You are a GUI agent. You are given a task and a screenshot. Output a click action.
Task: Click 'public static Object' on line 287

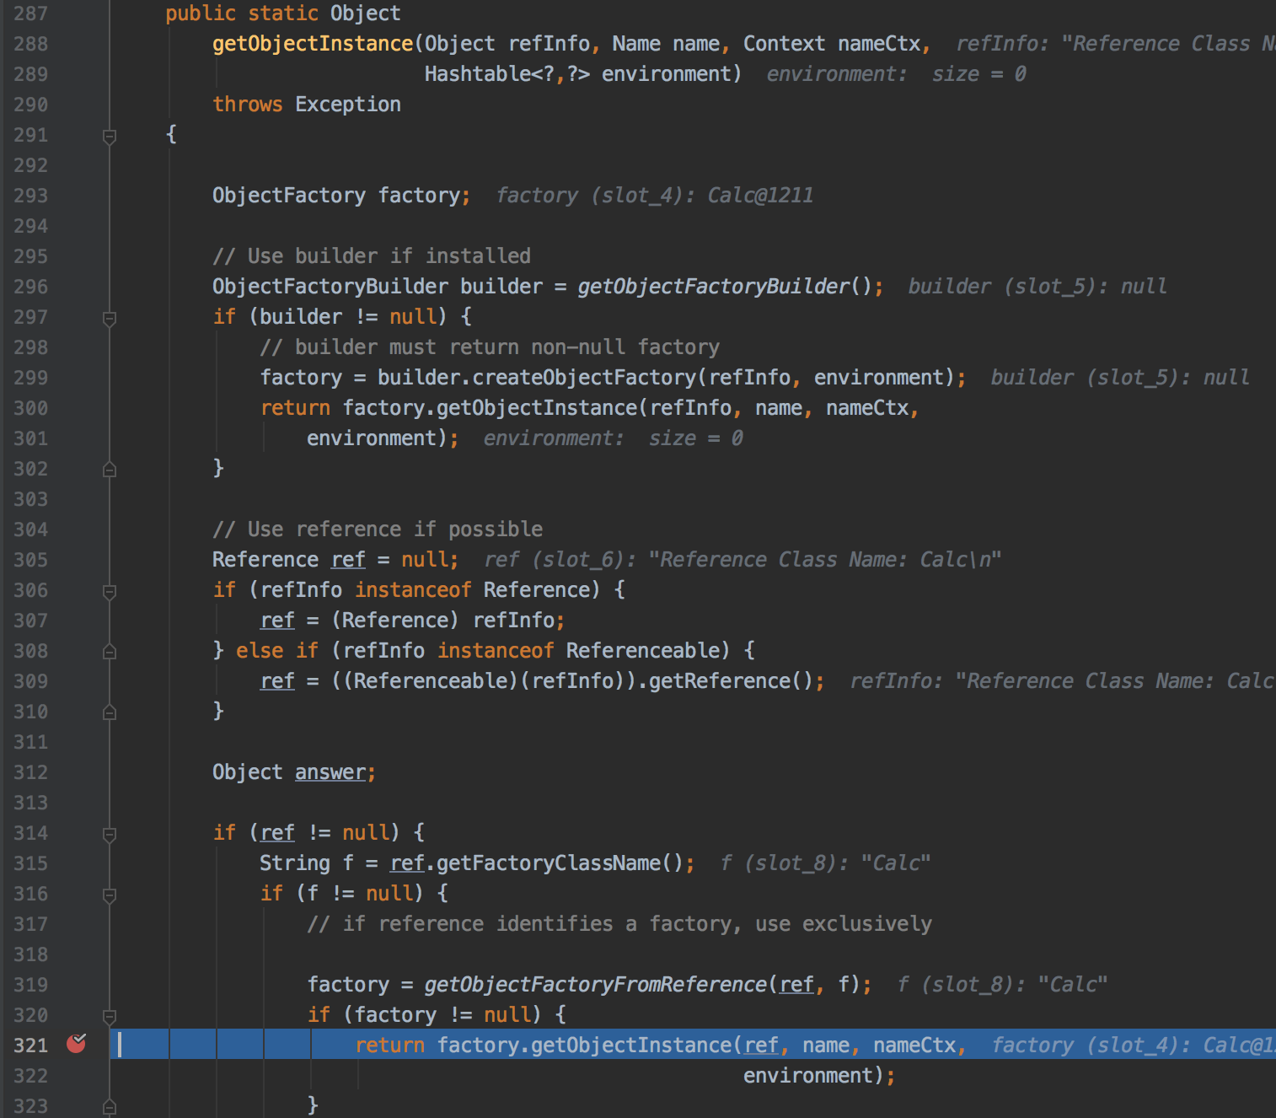(283, 13)
